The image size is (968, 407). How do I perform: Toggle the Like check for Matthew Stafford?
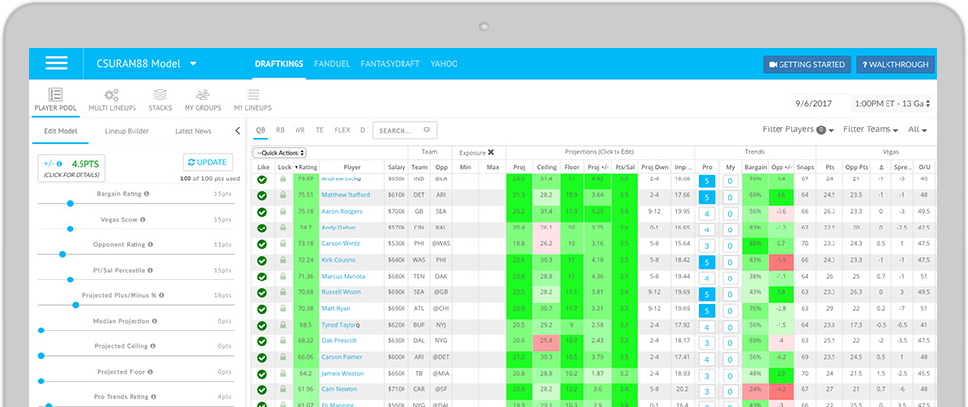[x=262, y=195]
